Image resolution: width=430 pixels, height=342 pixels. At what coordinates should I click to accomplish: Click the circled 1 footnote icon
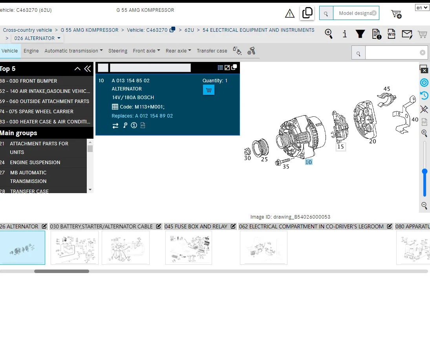click(x=134, y=125)
